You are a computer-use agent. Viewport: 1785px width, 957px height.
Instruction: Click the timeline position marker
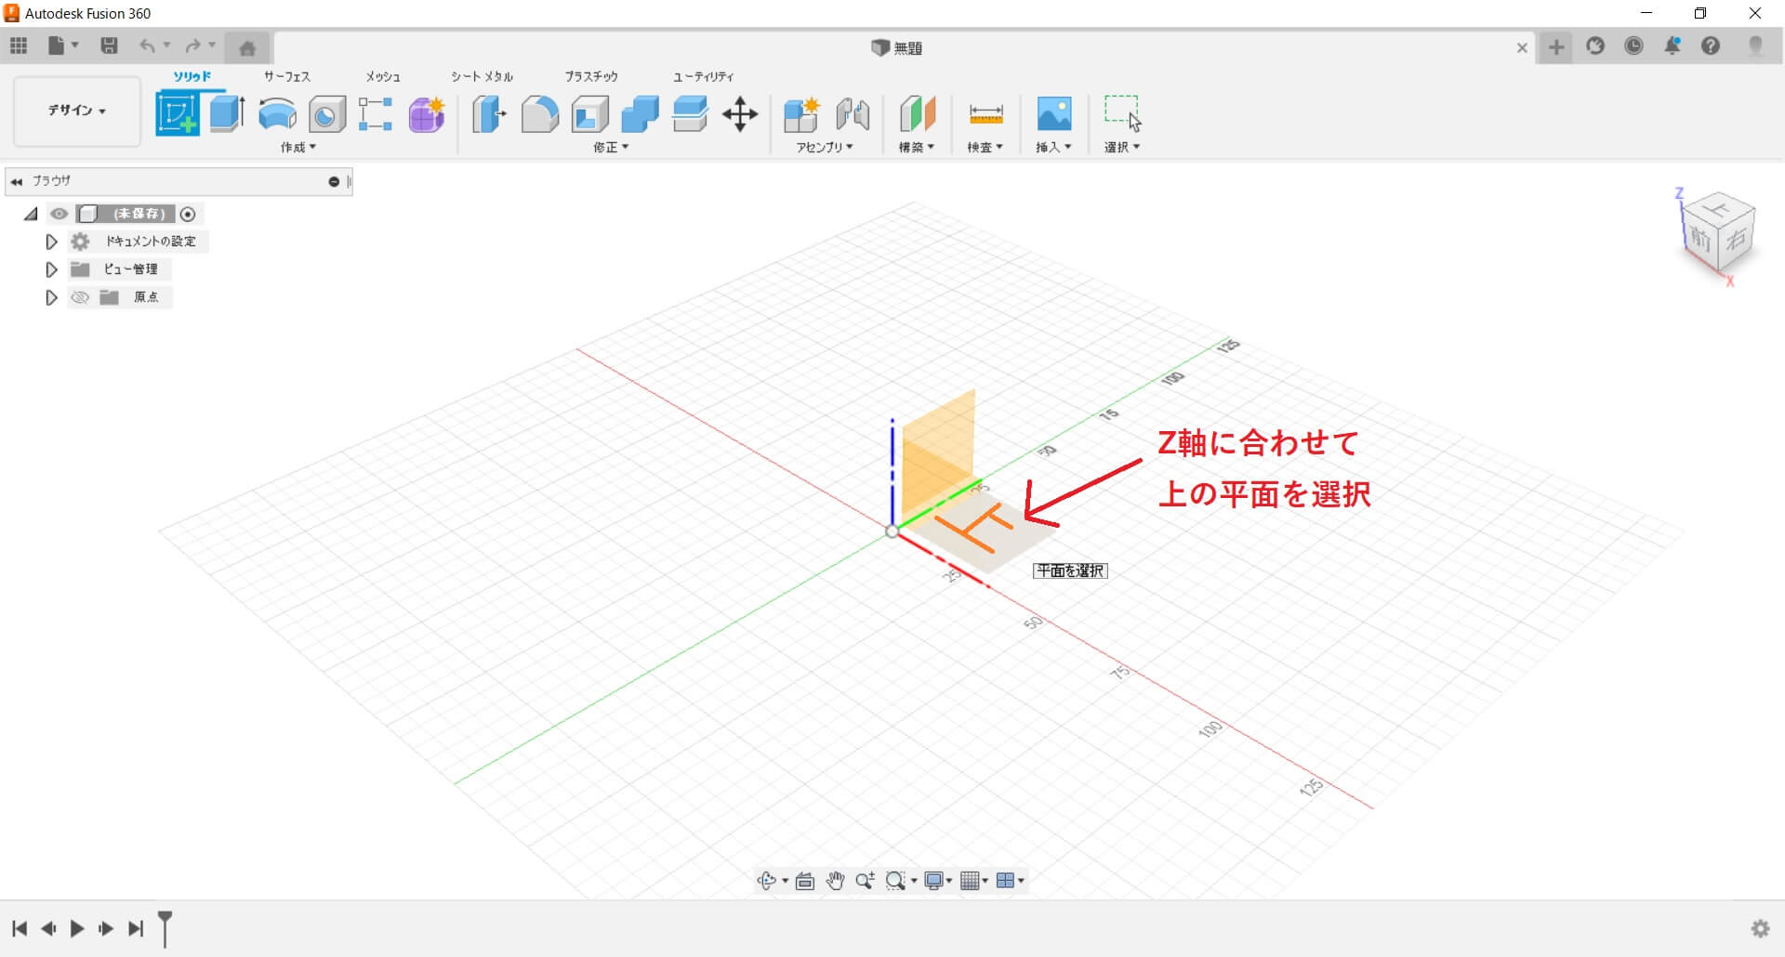(165, 926)
